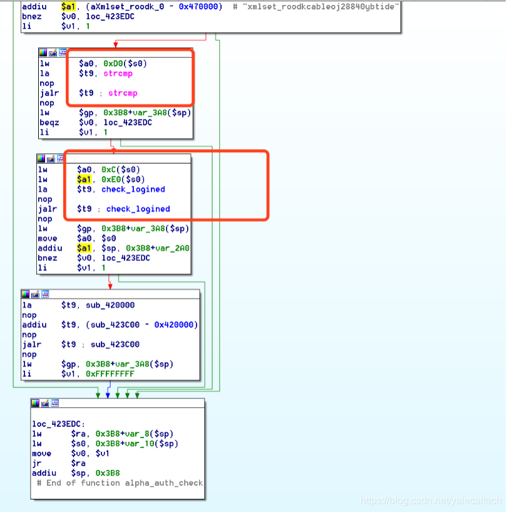Click the color palette icon on the sub_423C00 block
The height and width of the screenshot is (512, 507).
pos(26,294)
